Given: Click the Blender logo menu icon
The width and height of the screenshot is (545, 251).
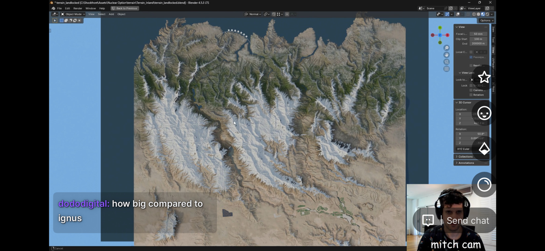Looking at the screenshot, I should tap(53, 8).
